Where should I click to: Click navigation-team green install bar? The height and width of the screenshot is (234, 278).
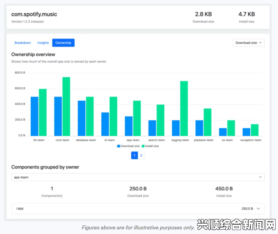click(x=255, y=130)
